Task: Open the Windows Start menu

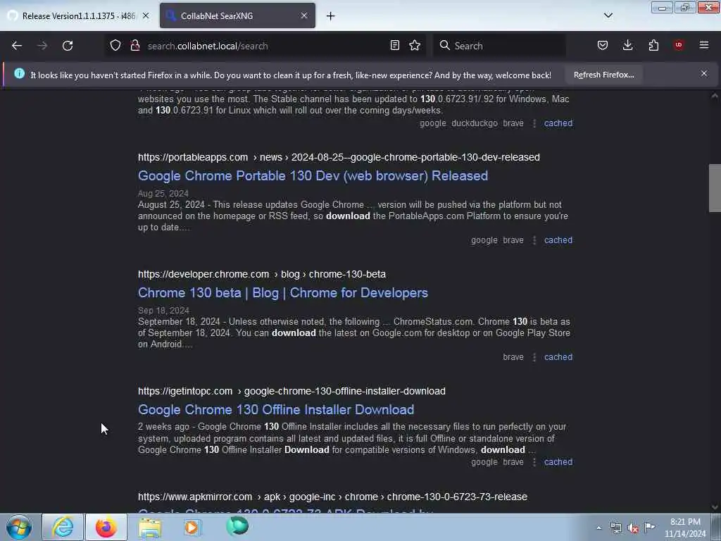Action: (x=19, y=527)
